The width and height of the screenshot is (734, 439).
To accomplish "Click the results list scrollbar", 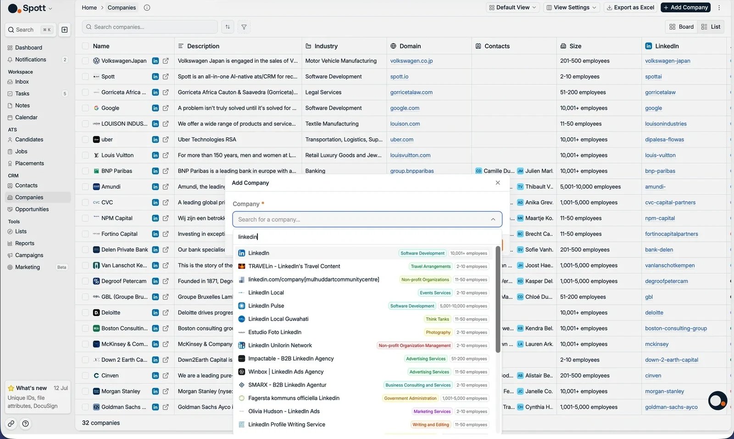I will pos(498,299).
